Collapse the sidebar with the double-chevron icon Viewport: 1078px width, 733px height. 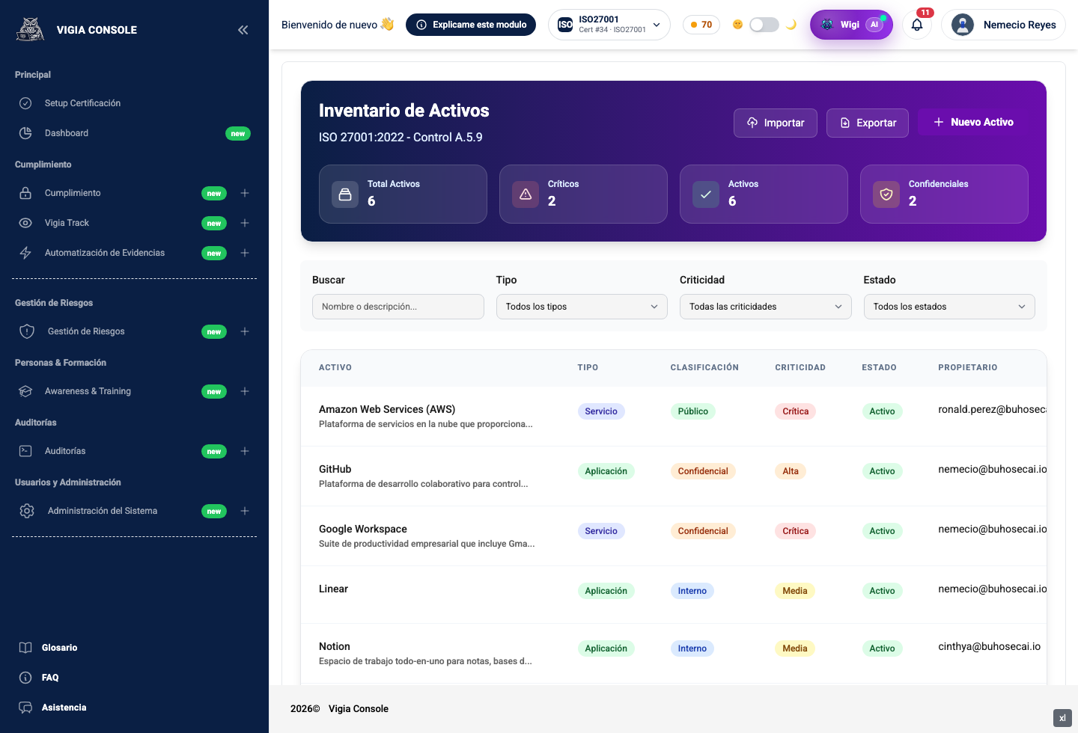pos(243,30)
